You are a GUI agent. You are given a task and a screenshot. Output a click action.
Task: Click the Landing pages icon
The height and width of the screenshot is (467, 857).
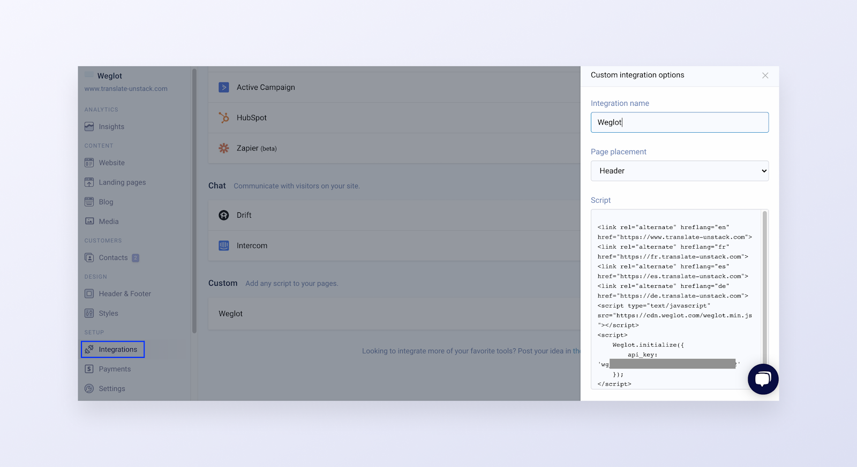tap(89, 182)
